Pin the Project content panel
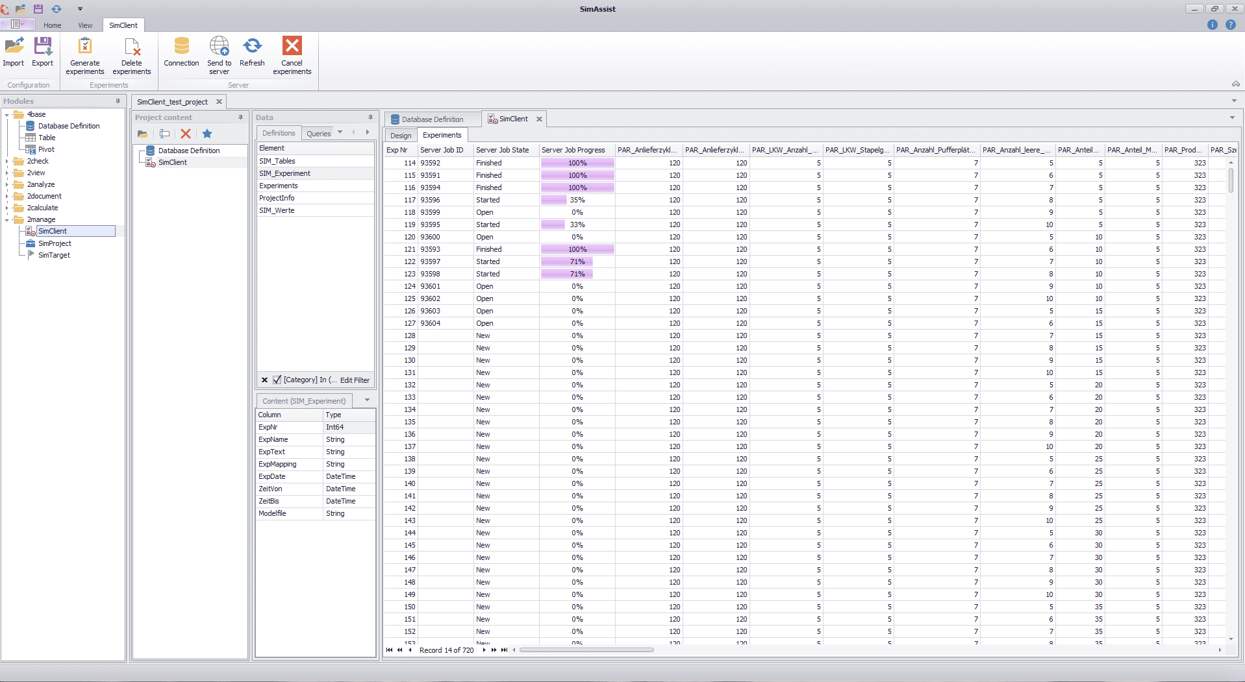Viewport: 1245px width, 682px height. 240,117
